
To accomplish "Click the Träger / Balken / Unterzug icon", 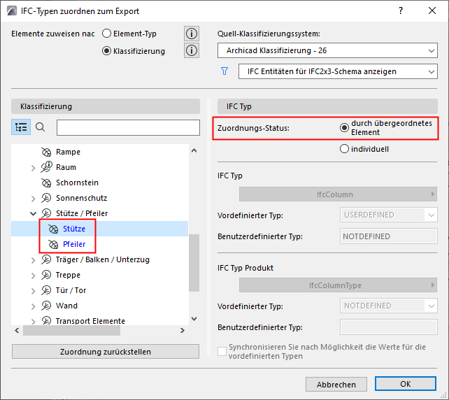I will tap(46, 259).
